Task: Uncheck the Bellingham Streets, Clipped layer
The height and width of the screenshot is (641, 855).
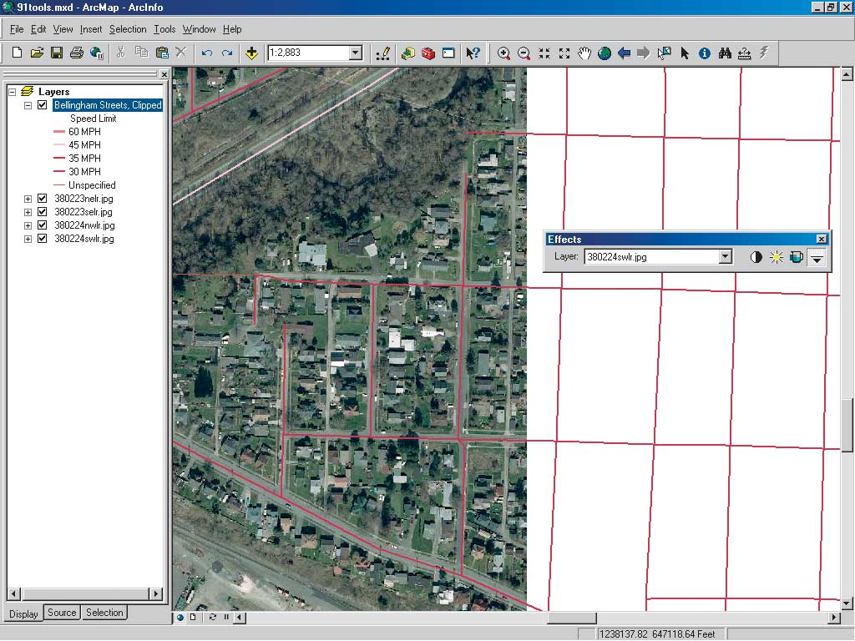Action: (42, 105)
